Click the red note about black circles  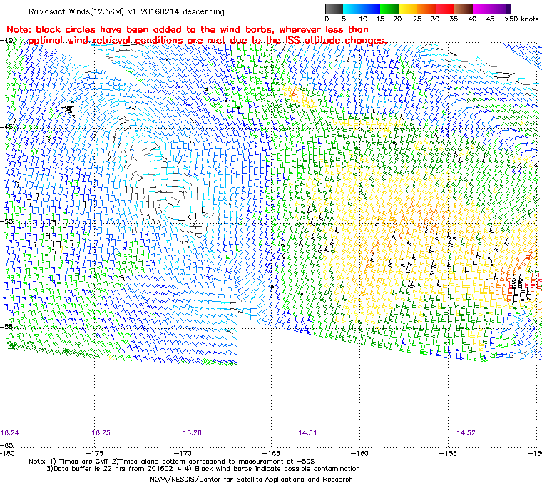click(196, 34)
